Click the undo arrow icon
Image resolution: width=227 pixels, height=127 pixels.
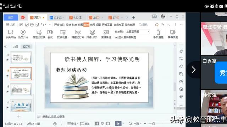point(43,25)
